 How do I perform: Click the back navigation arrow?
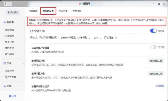point(6,4)
